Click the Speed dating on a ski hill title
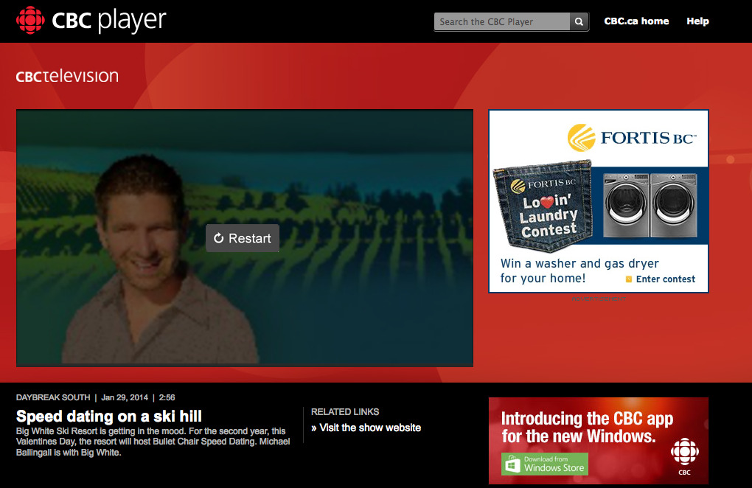Screen dimensions: 752x488 tap(109, 416)
